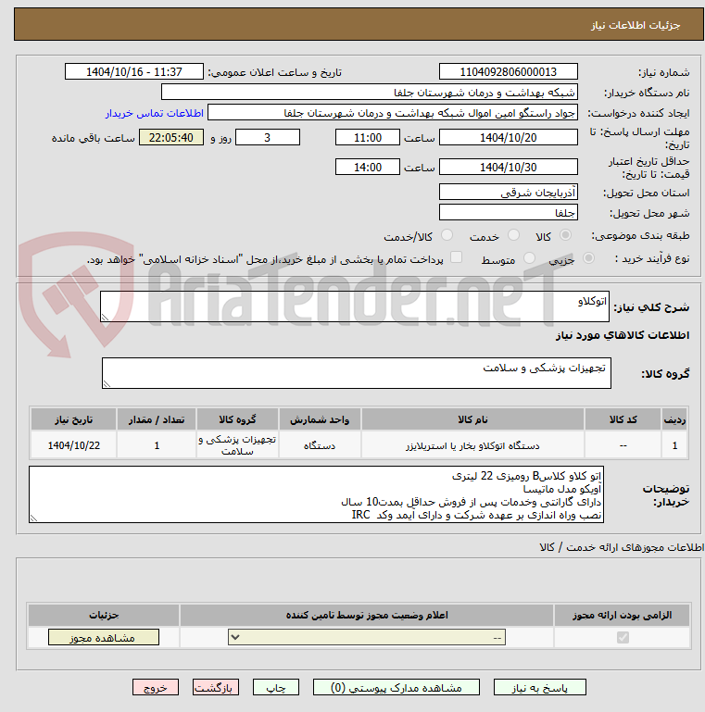Click the response deadline date 1404/10/20 field
The width and height of the screenshot is (705, 712).
point(509,137)
